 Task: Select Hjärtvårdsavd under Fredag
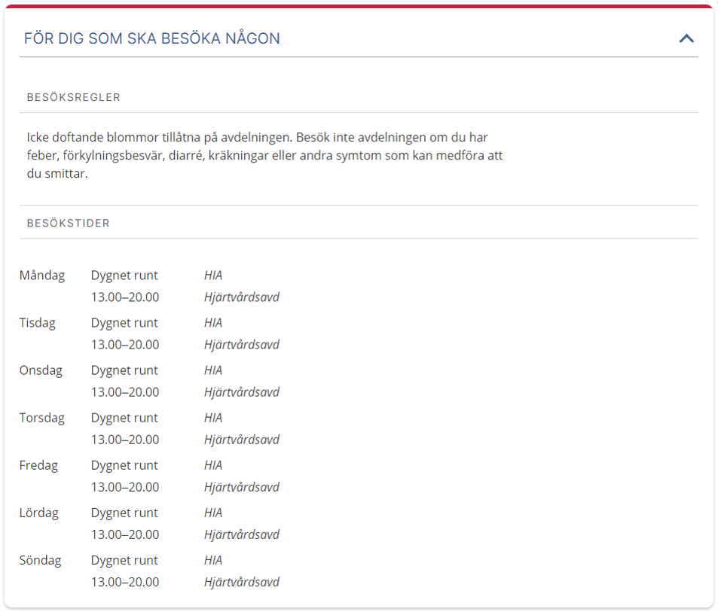pos(242,488)
